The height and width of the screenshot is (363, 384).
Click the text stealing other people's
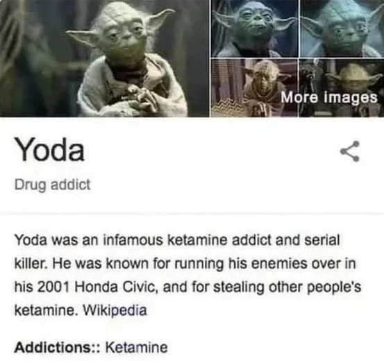coord(287,287)
